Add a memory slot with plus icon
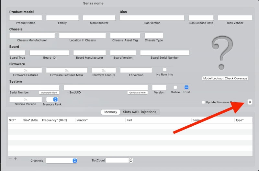The height and width of the screenshot is (171, 259). pos(15,159)
